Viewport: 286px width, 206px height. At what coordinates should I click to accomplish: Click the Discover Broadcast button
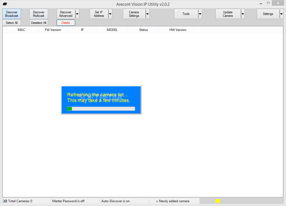[x=12, y=14]
